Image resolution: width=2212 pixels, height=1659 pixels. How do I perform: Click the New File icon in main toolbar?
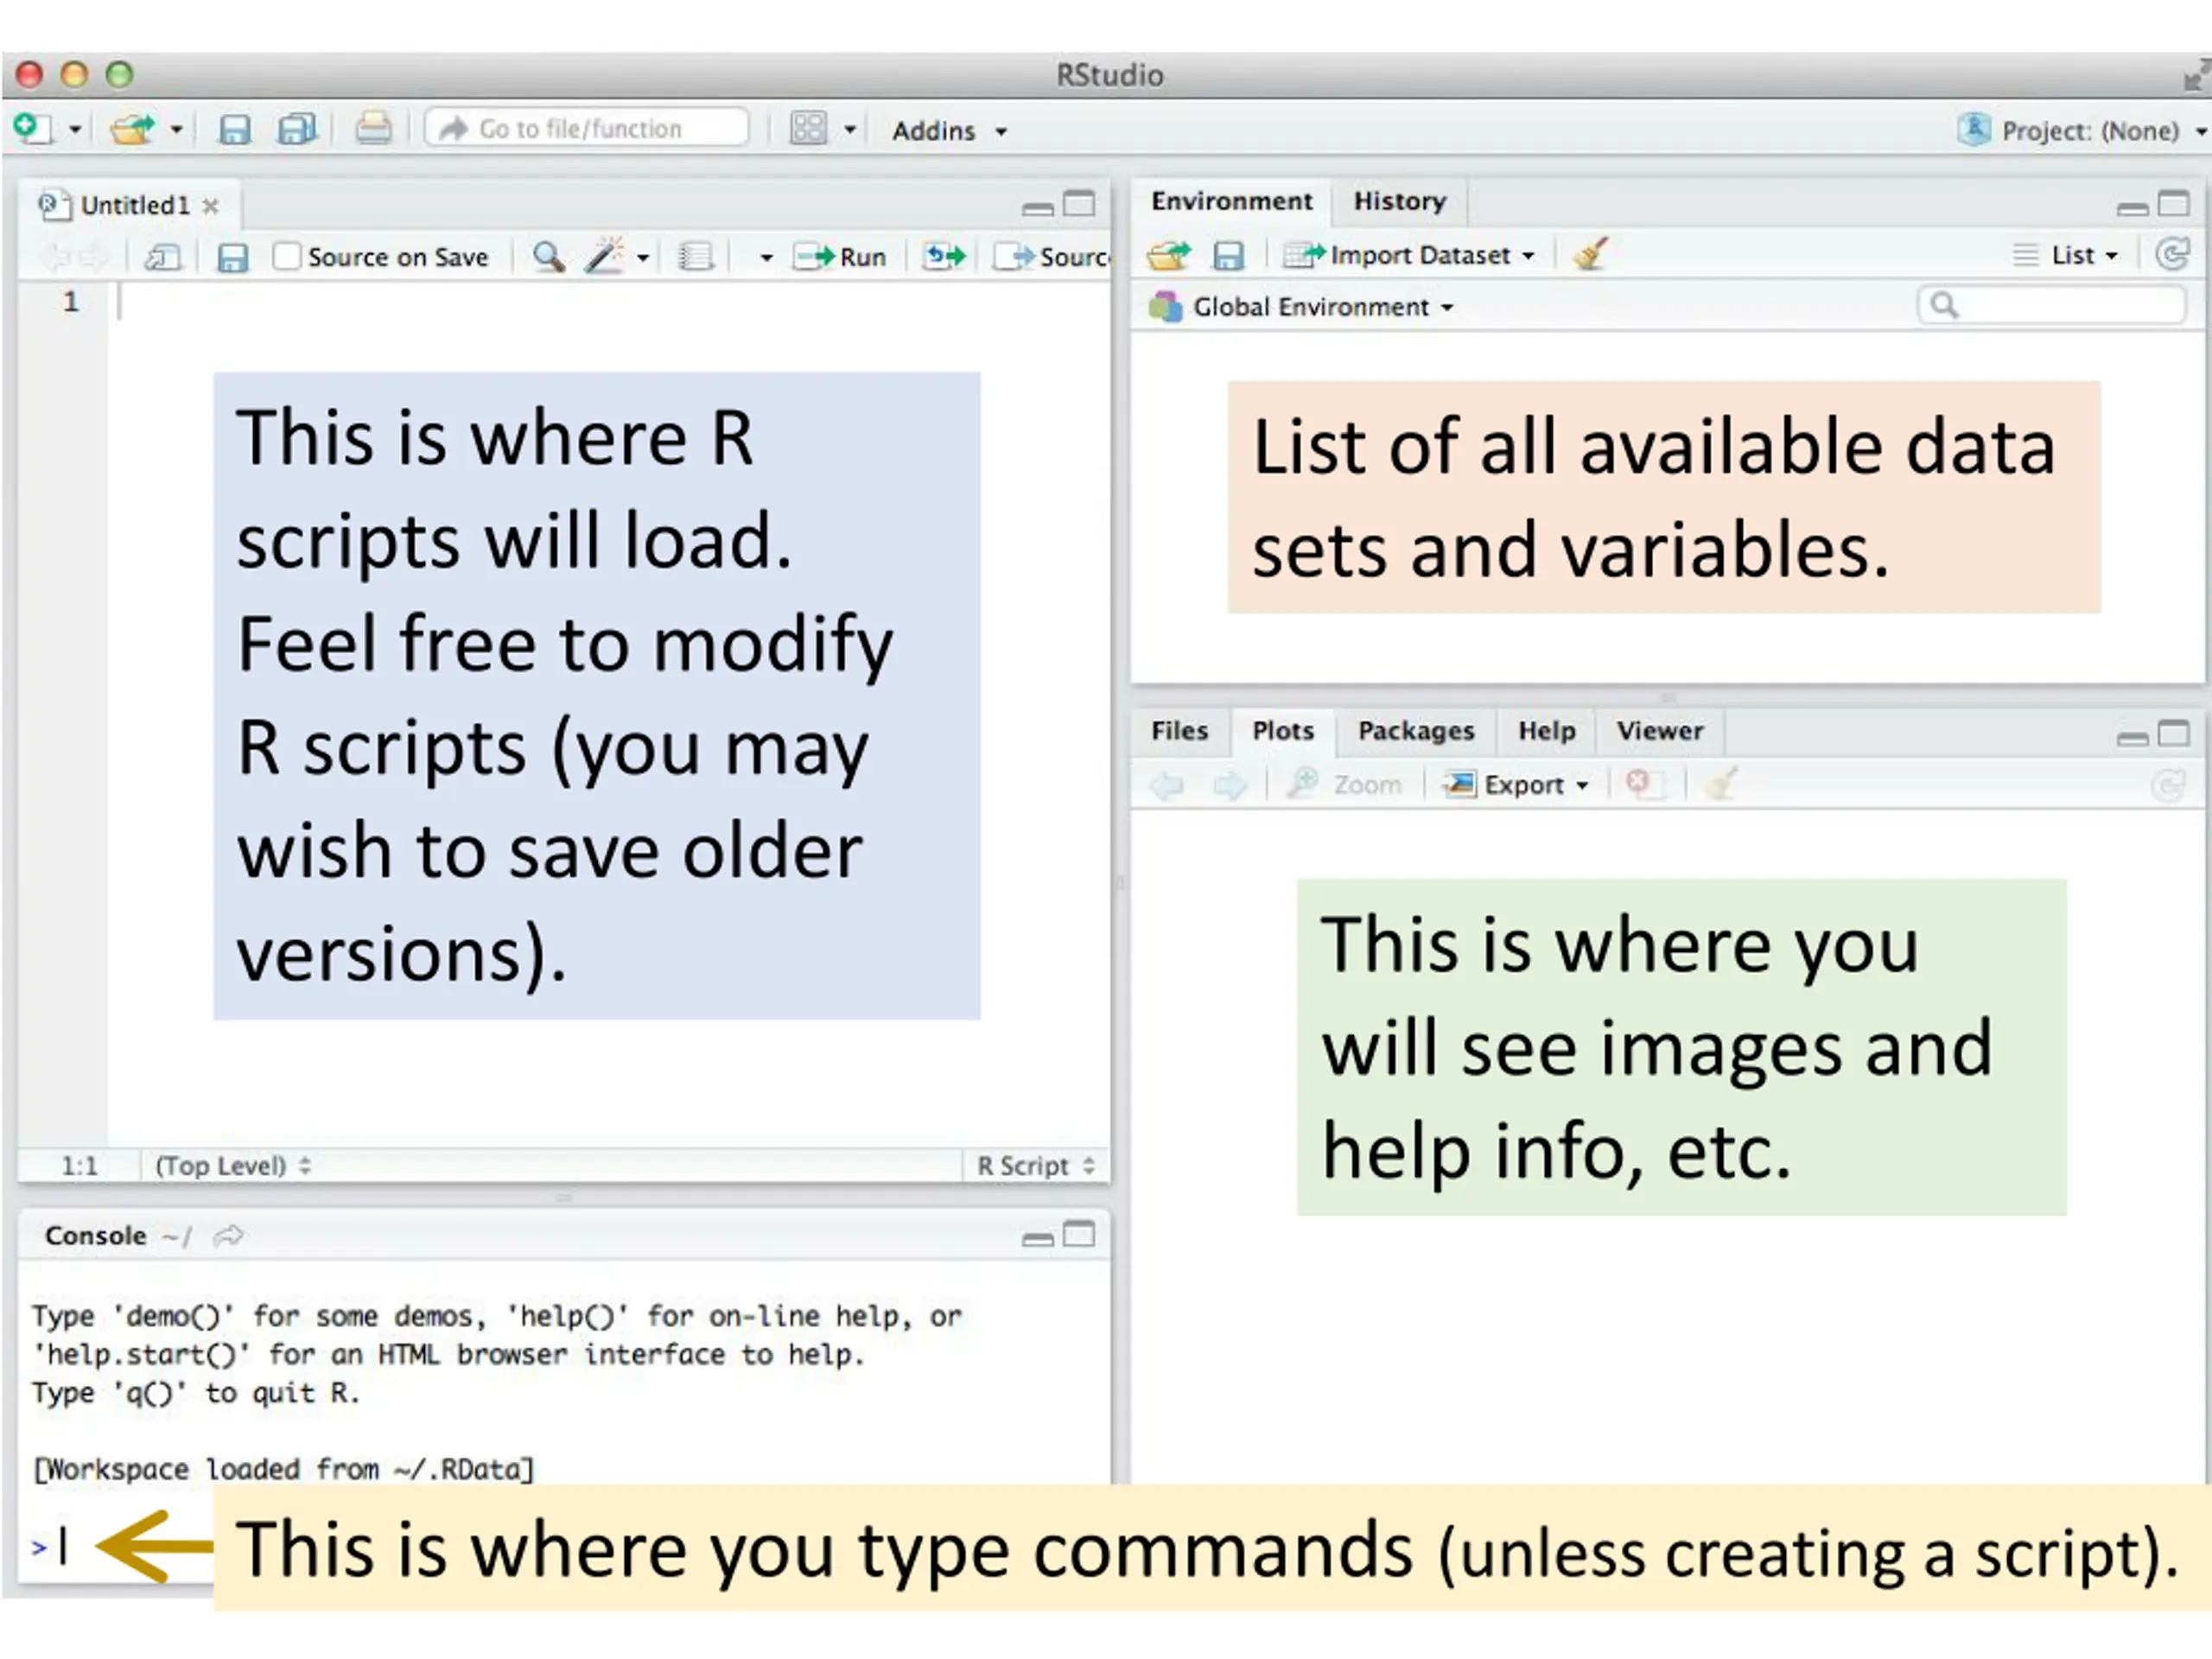[33, 129]
